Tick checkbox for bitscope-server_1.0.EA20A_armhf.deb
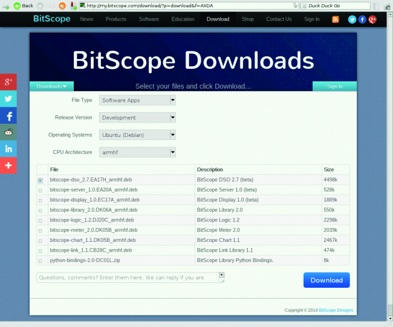The width and height of the screenshot is (393, 327). [x=41, y=190]
